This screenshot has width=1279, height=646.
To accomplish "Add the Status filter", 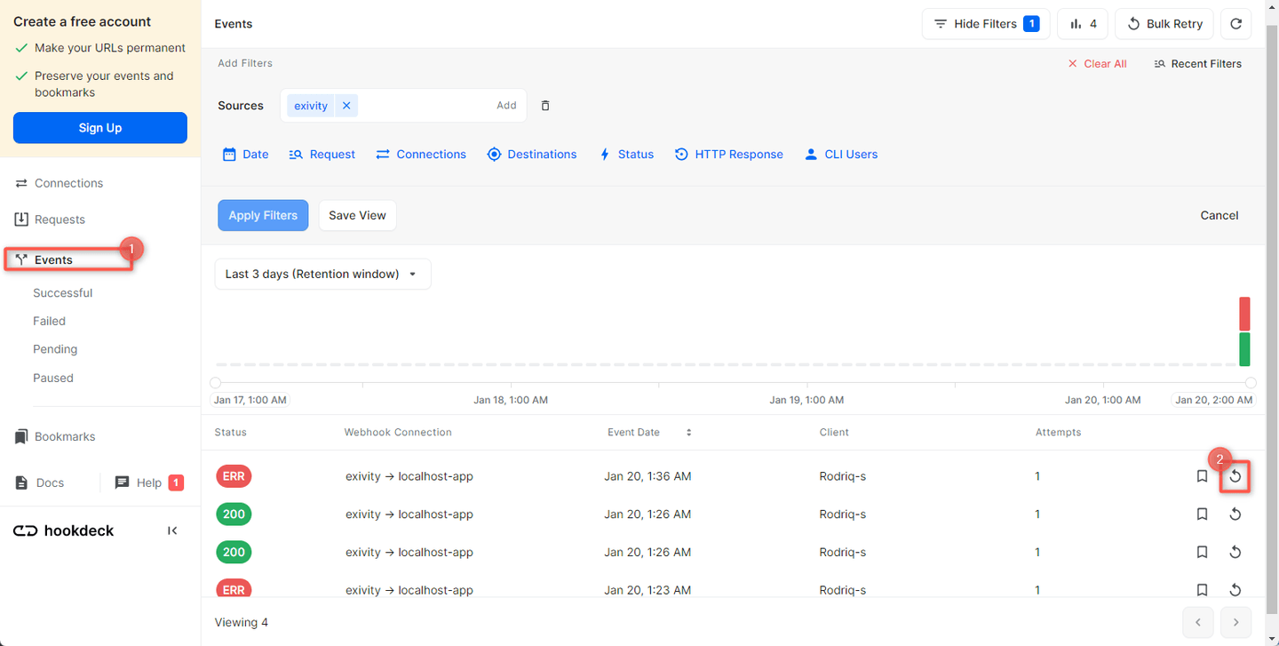I will [x=626, y=155].
